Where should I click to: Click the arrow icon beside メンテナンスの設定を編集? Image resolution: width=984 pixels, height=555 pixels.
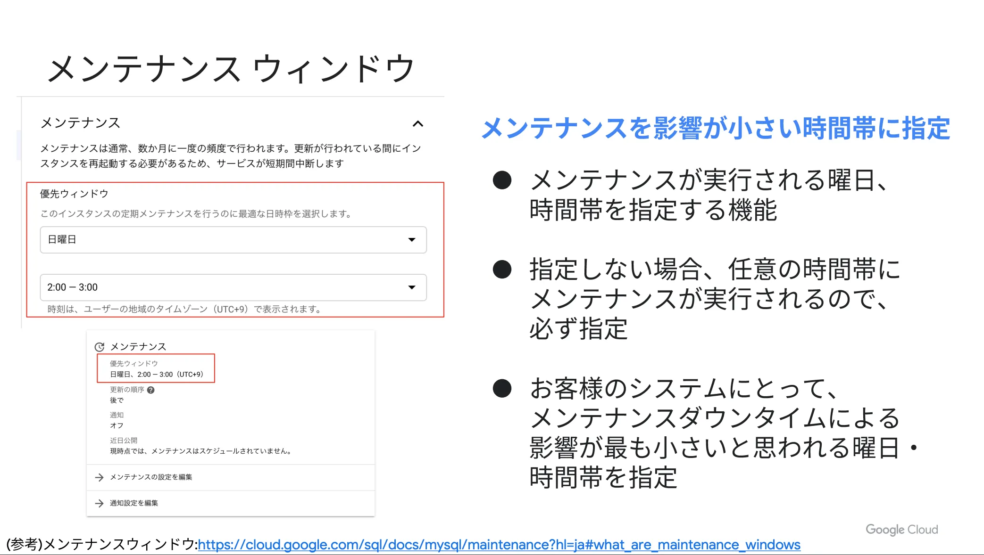[99, 477]
